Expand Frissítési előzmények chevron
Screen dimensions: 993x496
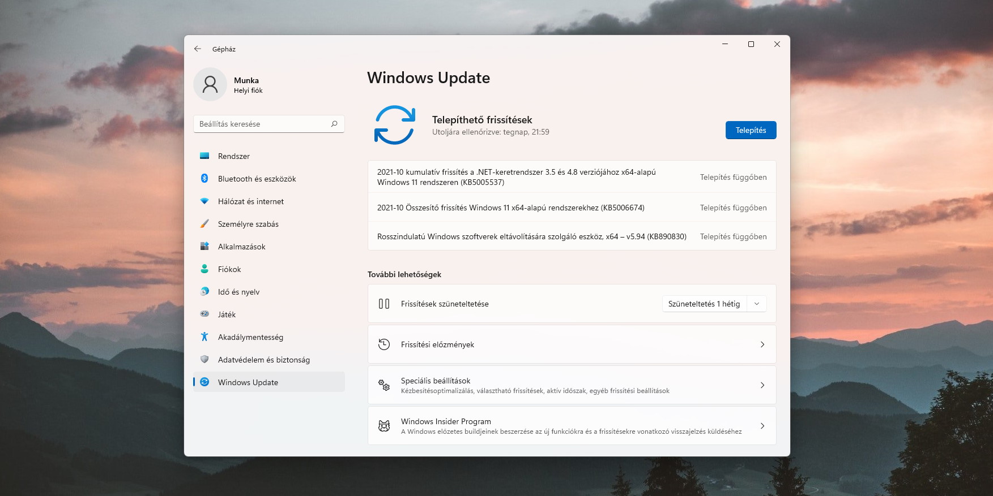click(x=762, y=344)
